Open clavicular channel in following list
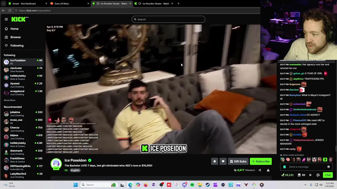 pyautogui.click(x=23, y=70)
